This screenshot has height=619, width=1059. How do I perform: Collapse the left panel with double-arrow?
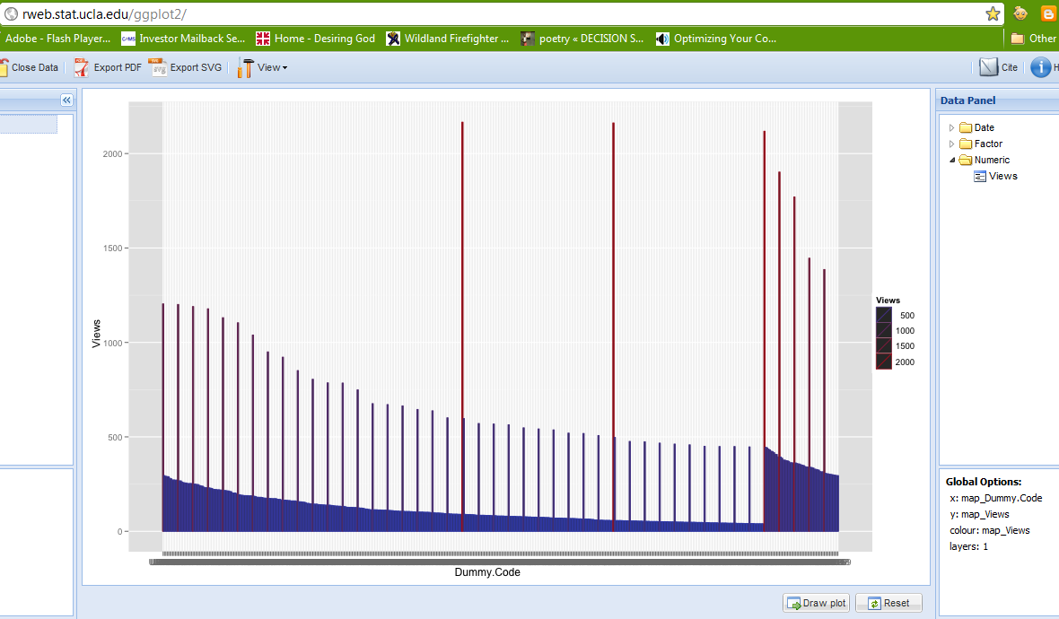tap(66, 100)
